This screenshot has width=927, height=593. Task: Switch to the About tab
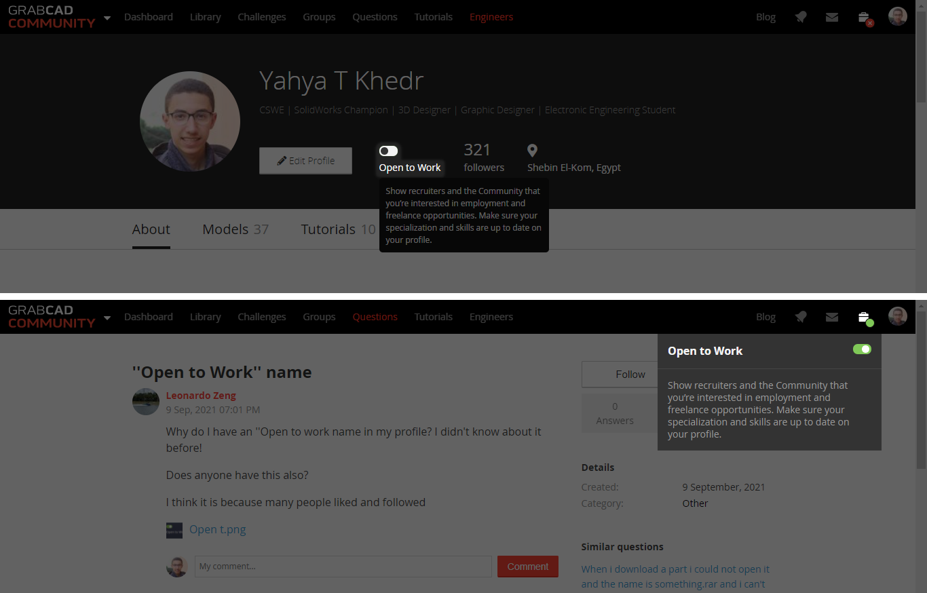pyautogui.click(x=151, y=229)
